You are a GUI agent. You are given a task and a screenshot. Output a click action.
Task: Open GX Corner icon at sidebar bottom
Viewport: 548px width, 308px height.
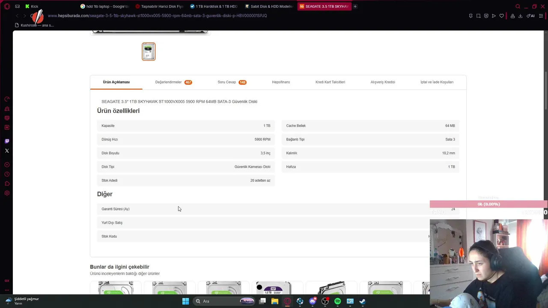pos(7,281)
